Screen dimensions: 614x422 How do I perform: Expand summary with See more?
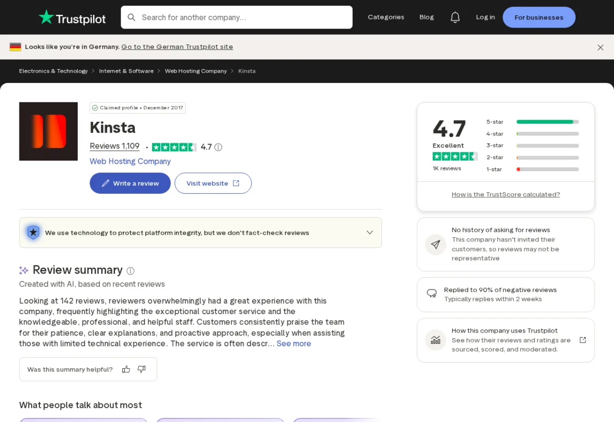point(294,344)
